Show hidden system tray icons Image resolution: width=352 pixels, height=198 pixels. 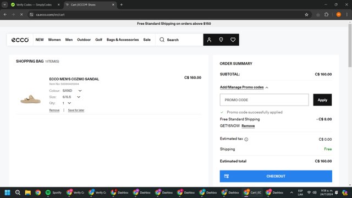(291, 193)
